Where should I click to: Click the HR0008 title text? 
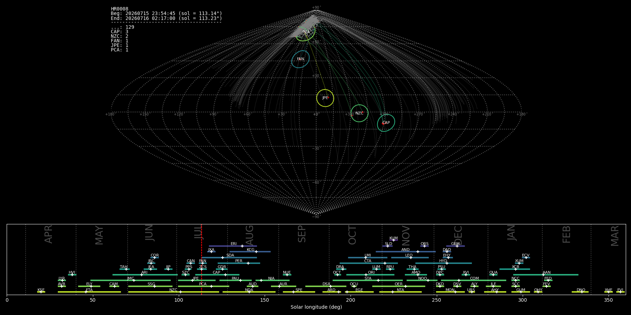pyautogui.click(x=120, y=9)
